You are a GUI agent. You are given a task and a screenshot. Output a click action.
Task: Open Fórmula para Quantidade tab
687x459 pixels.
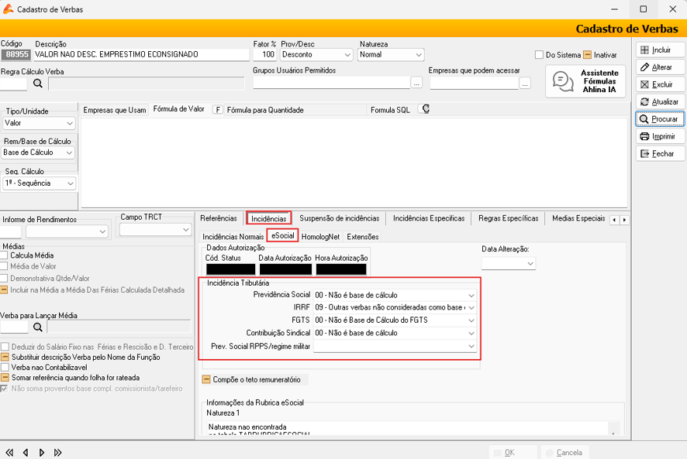click(265, 110)
